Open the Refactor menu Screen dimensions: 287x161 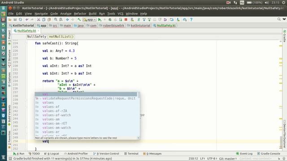(x=80, y=14)
